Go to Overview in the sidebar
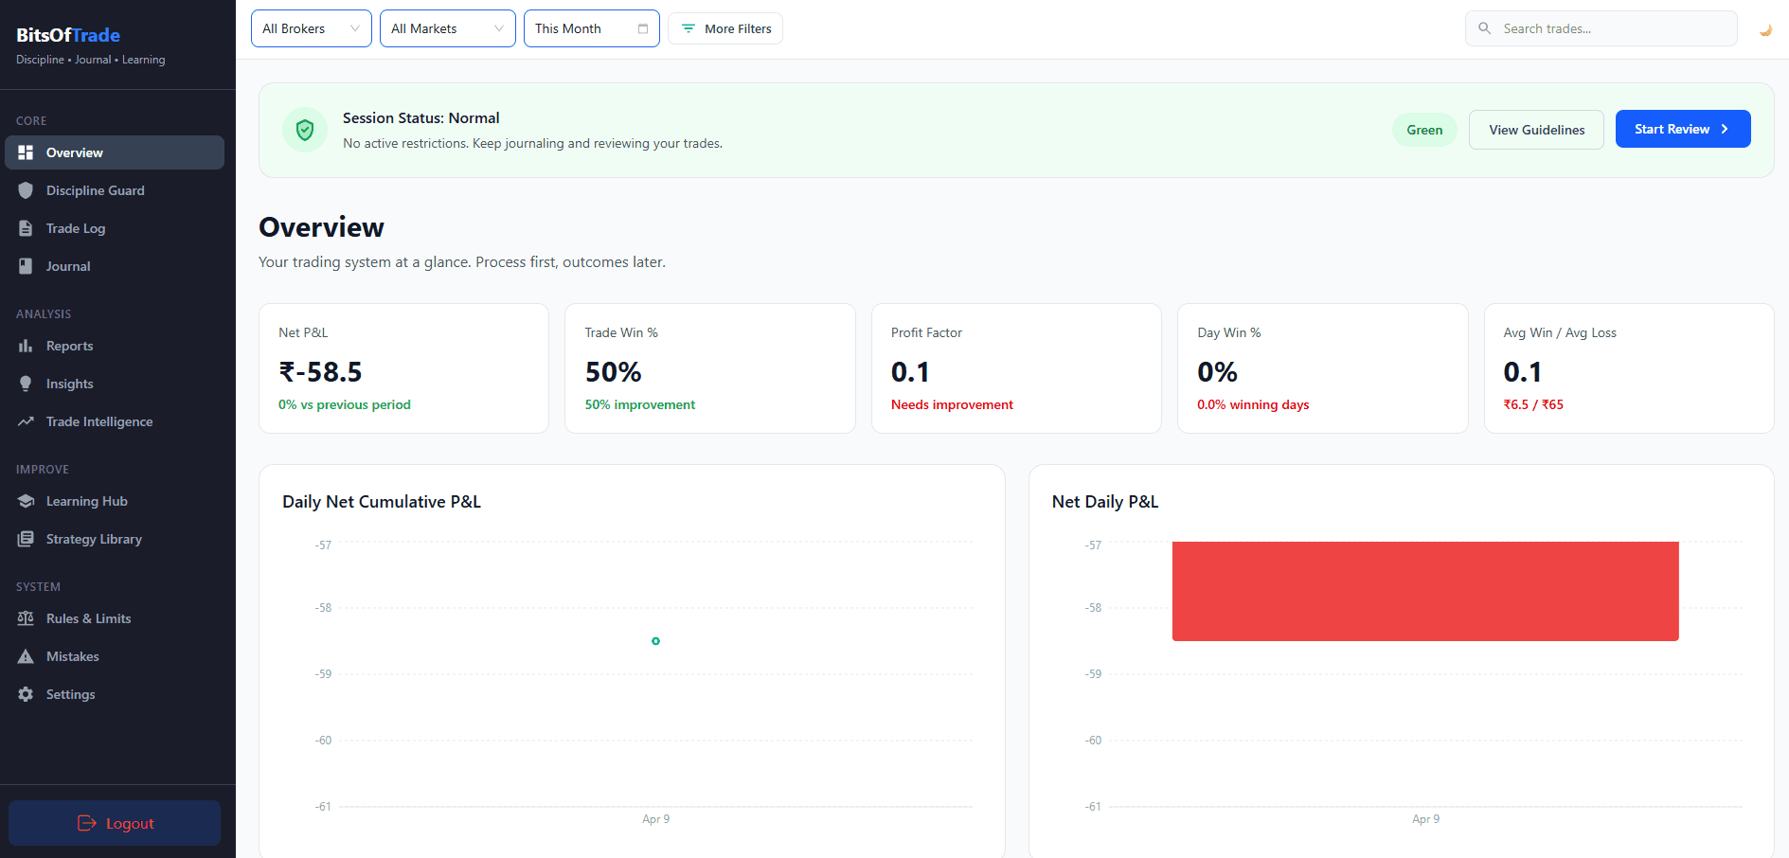The height and width of the screenshot is (858, 1789). click(x=115, y=152)
